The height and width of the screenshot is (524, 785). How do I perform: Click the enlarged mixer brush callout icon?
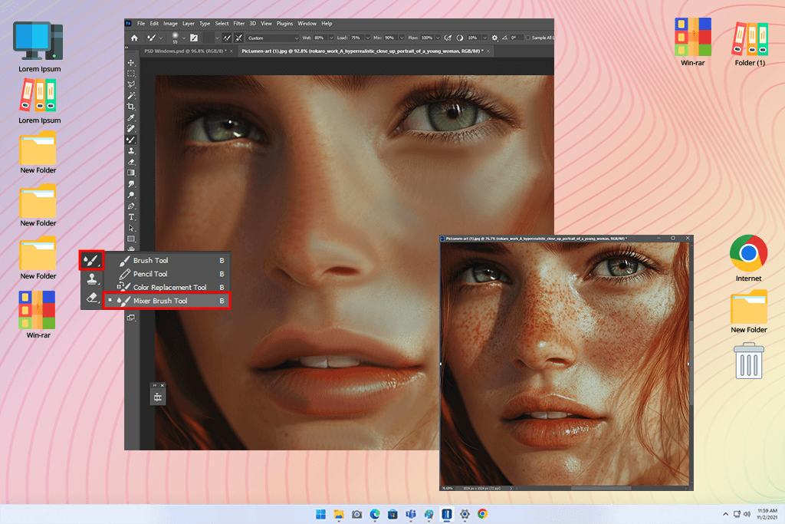(x=92, y=261)
